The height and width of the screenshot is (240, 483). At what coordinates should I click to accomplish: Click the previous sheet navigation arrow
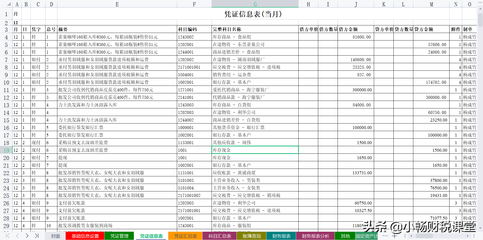point(17,236)
